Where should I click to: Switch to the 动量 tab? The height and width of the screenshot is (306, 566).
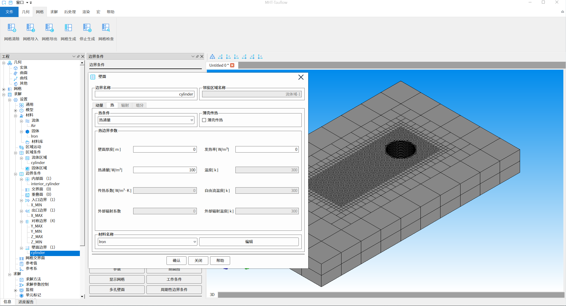(x=99, y=105)
